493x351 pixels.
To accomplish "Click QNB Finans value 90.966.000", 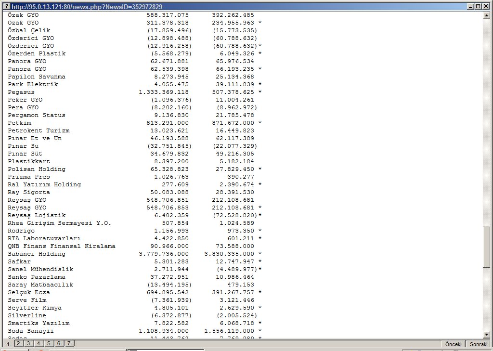I will tap(169, 246).
